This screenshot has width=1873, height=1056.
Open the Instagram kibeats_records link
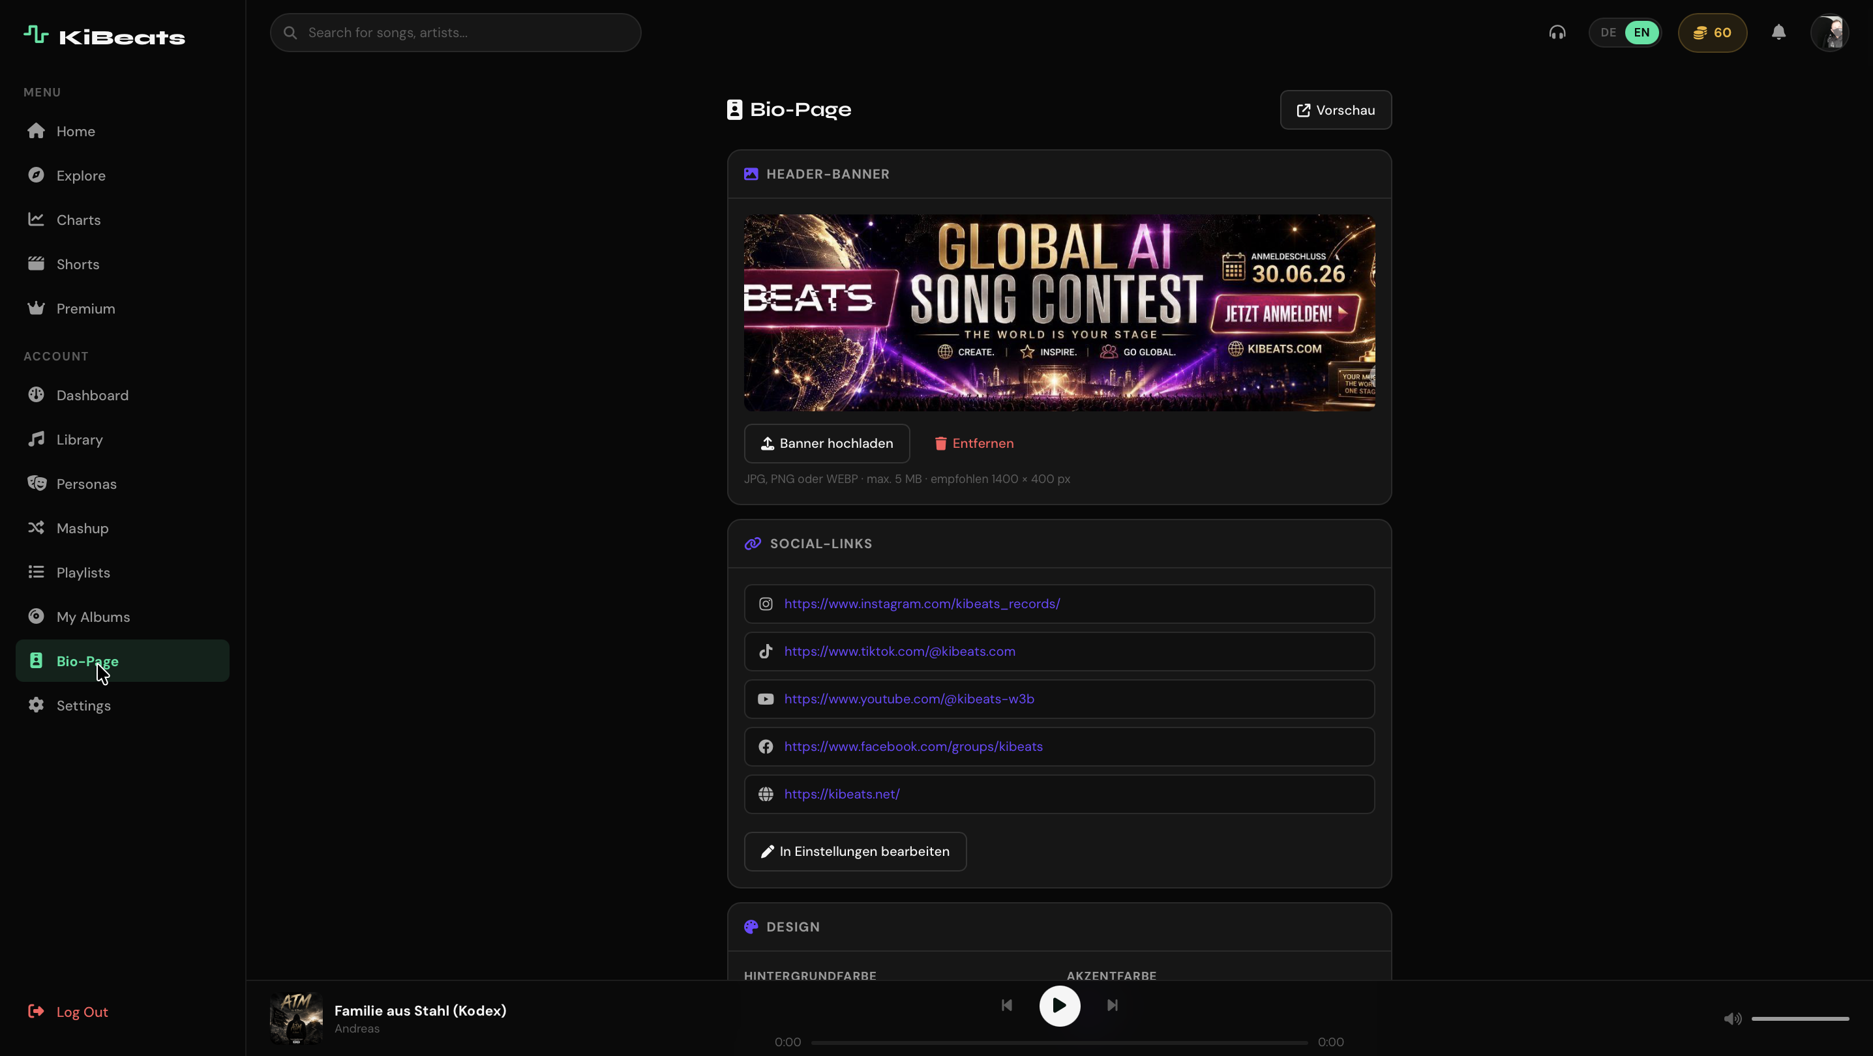tap(922, 604)
